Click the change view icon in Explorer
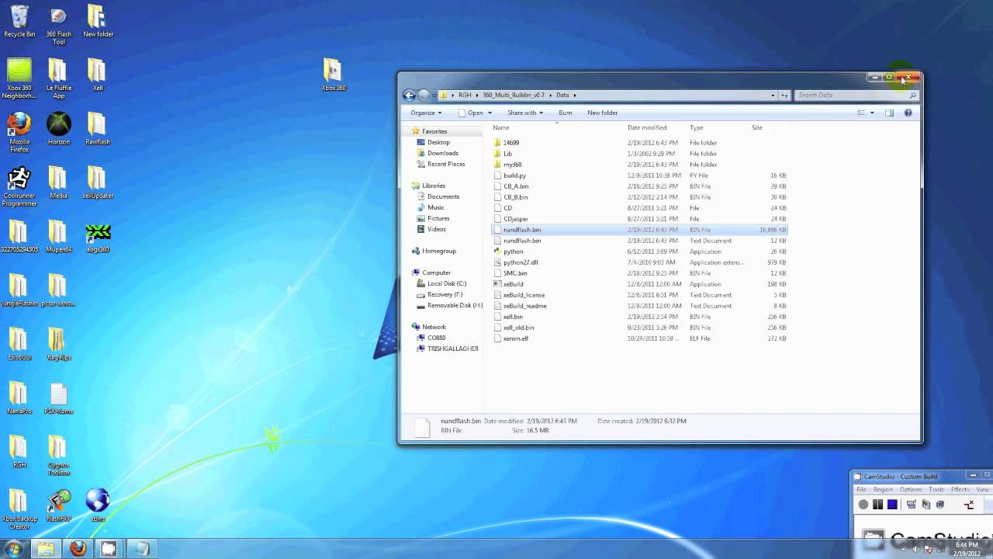This screenshot has width=993, height=559. [x=861, y=113]
